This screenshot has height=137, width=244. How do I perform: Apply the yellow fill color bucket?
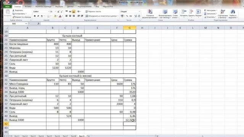point(55,16)
